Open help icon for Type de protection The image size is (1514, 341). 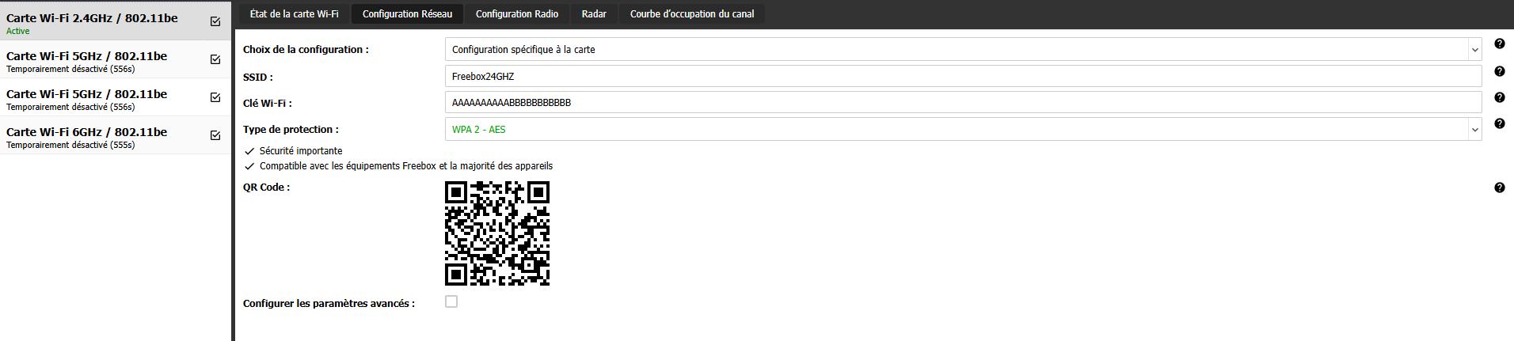point(1499,123)
